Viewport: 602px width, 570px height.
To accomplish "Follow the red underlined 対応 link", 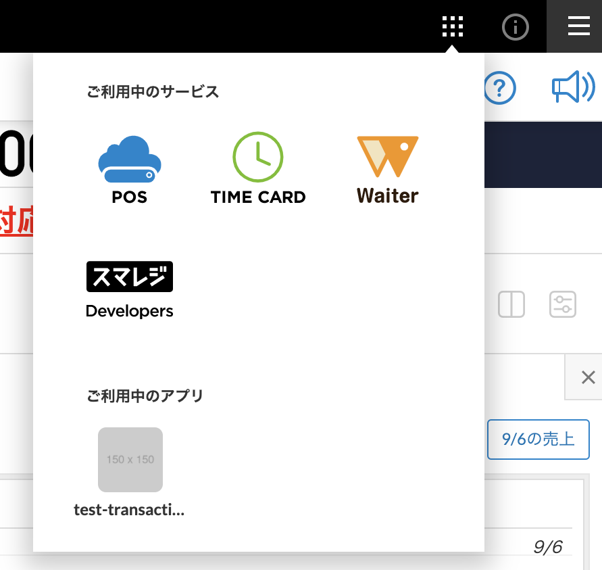I will click(x=15, y=221).
